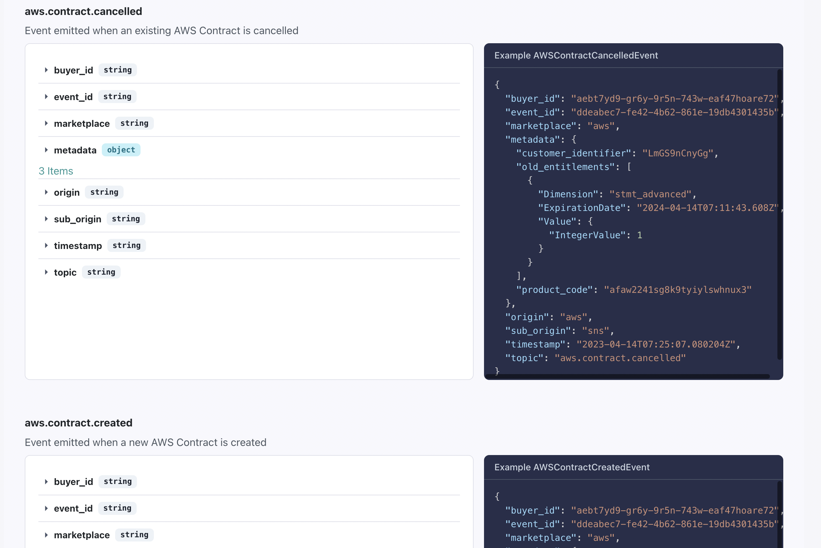
Task: Expand buyer_id under aws.contract.created
Action: (x=46, y=482)
